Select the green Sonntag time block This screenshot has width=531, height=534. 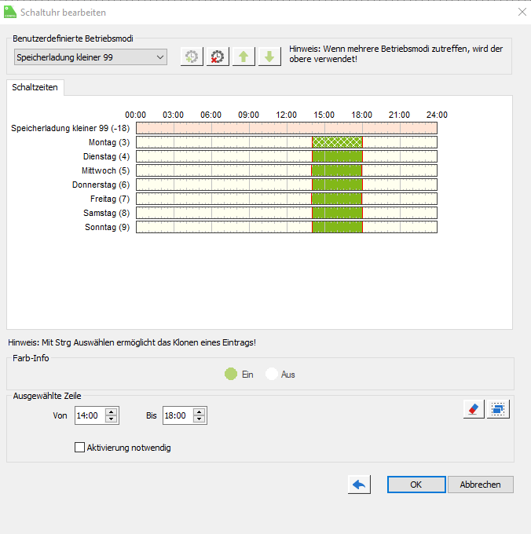[337, 227]
